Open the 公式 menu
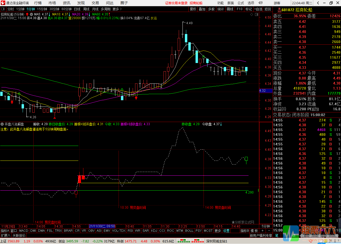This screenshot has width=341, height=244. [241, 3]
